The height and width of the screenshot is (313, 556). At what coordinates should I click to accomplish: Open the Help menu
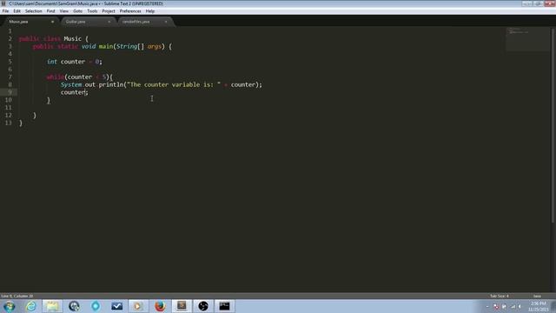(x=150, y=11)
